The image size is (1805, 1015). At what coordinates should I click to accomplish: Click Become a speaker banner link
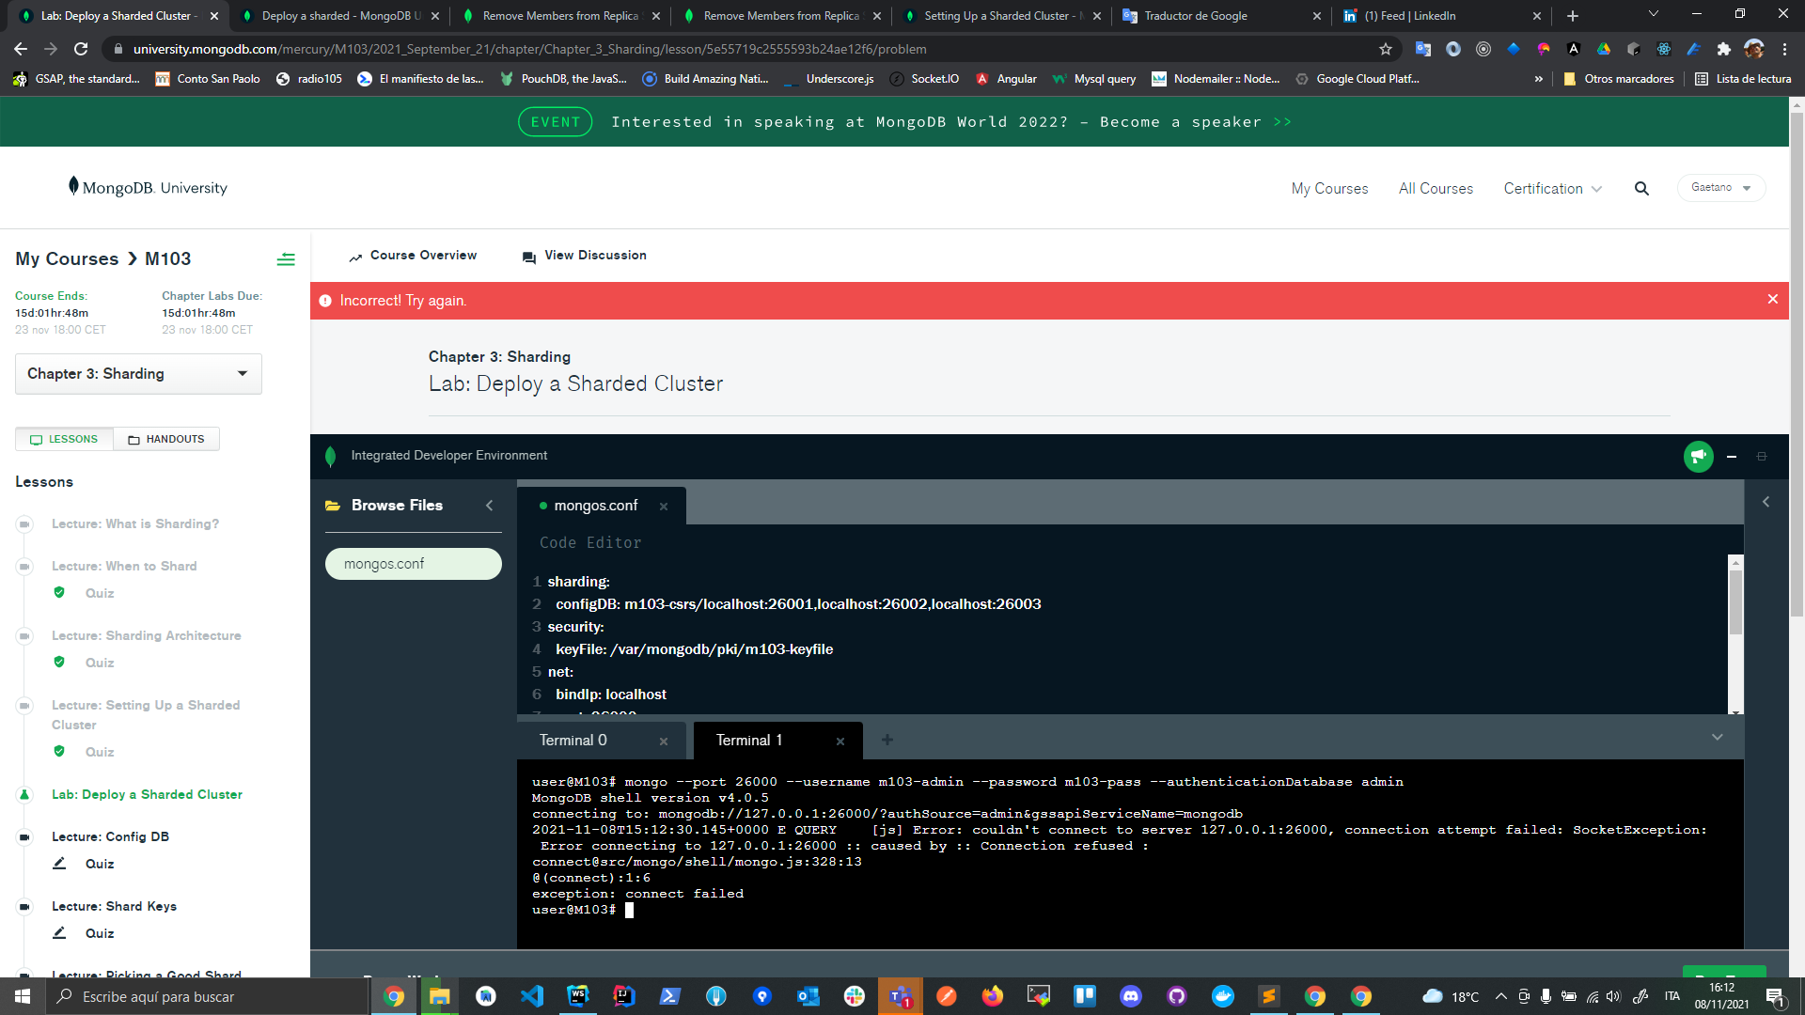1195,122
